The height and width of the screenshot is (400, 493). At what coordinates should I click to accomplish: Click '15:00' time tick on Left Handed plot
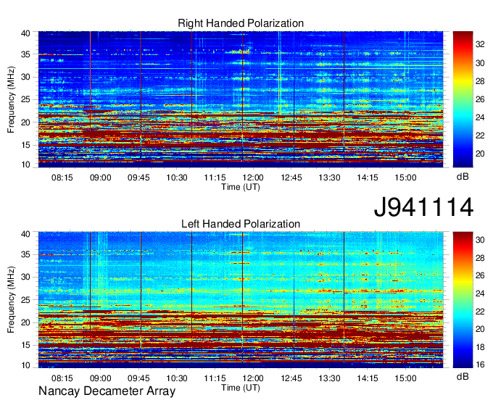pos(405,378)
